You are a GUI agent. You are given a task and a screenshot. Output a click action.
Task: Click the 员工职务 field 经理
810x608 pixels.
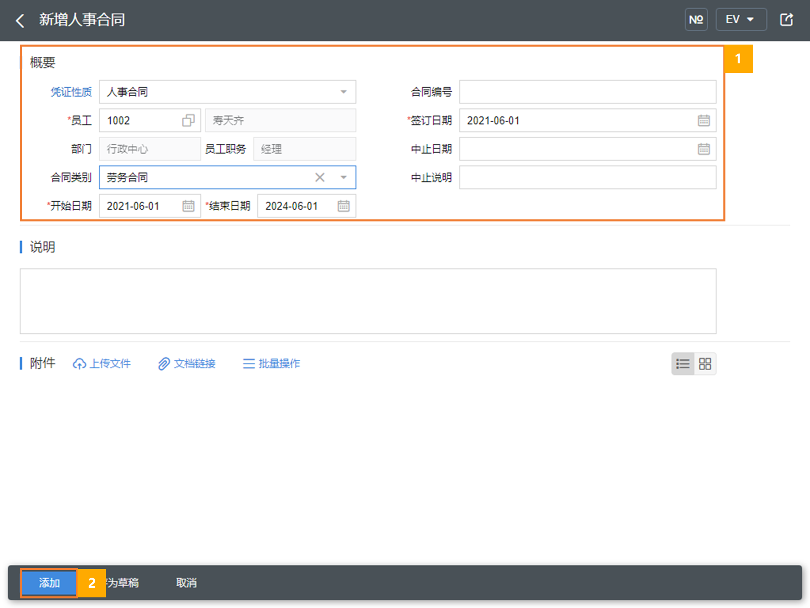[305, 149]
